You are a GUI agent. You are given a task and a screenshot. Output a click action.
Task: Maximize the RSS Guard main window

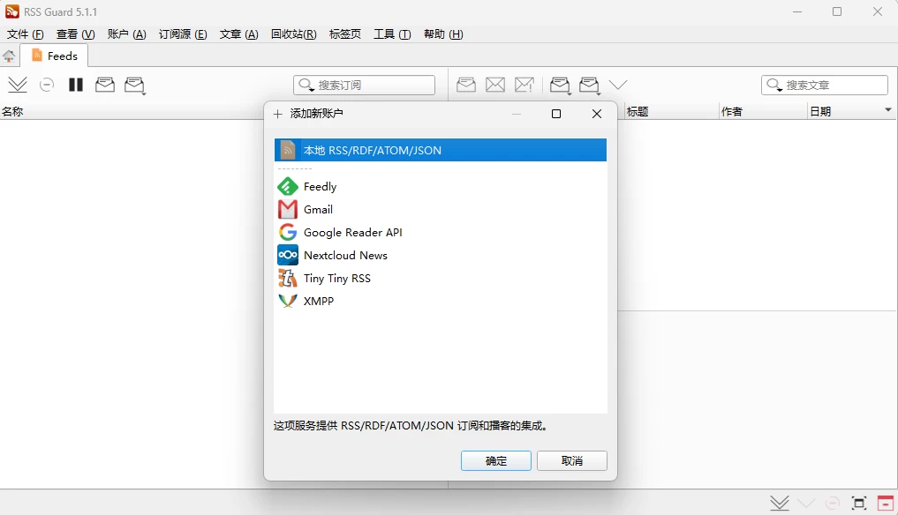click(837, 11)
